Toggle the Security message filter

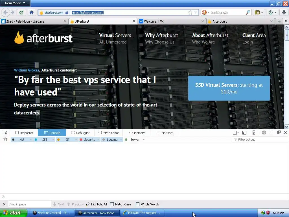pyautogui.click(x=87, y=140)
